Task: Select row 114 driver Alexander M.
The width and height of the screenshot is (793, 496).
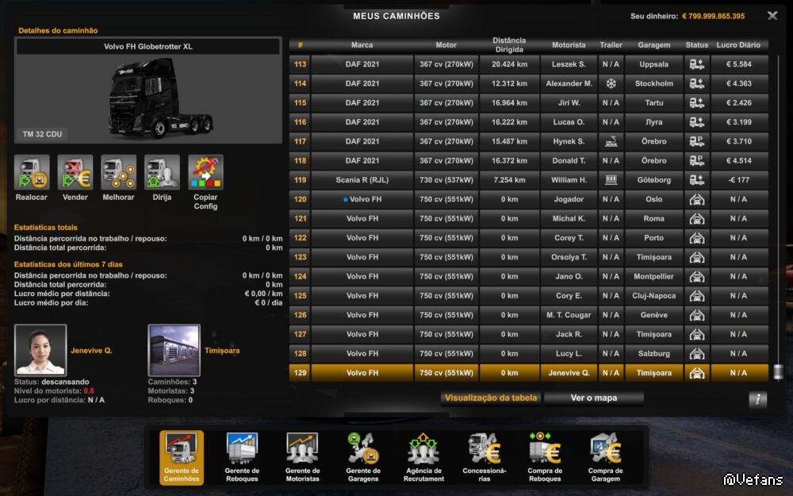Action: 569,83
